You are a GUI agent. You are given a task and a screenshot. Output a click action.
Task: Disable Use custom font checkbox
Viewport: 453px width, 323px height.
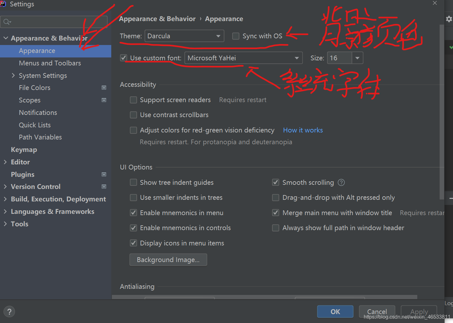pos(123,58)
